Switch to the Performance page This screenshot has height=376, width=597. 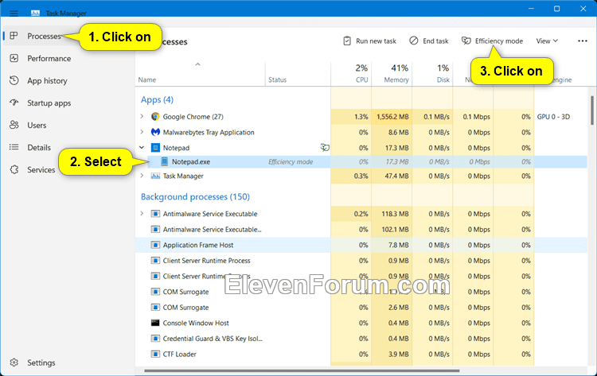[x=49, y=58]
